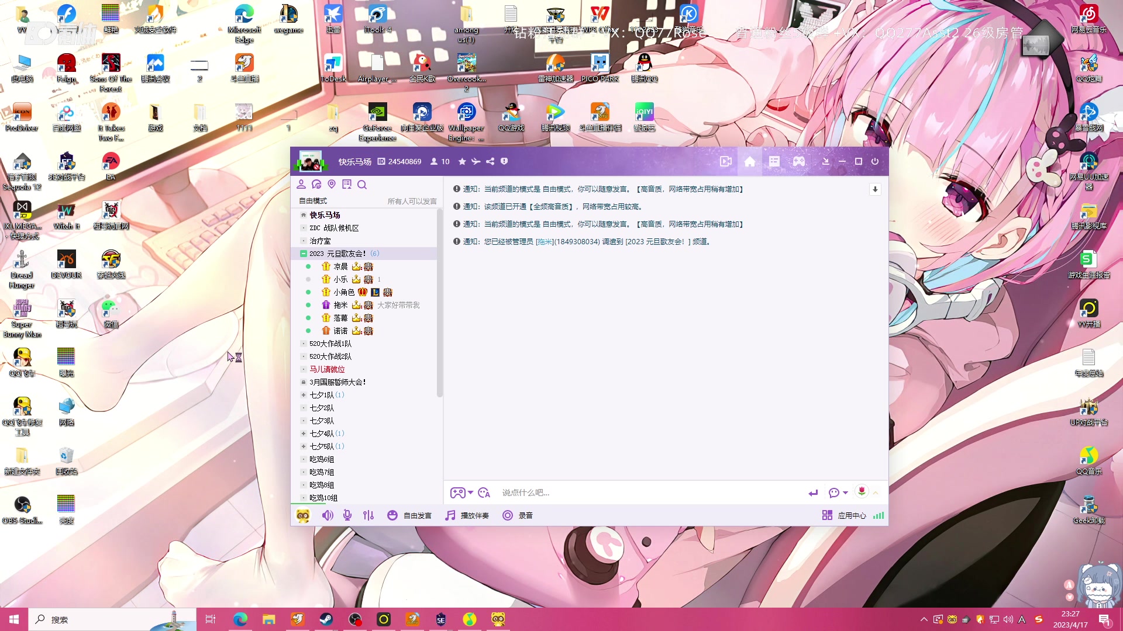Open the 网易云音乐 desktop icon
1123x631 pixels.
(x=1088, y=19)
